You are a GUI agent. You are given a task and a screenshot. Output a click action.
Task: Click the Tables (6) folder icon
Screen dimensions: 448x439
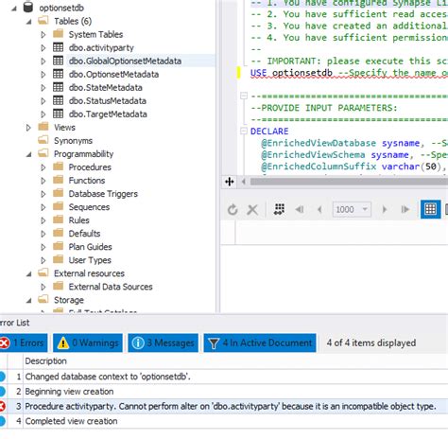(43, 21)
